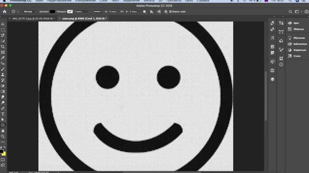Viewport: 309px width, 173px height.
Task: Open the 'Изображение' menu
Action: click(85, 1)
